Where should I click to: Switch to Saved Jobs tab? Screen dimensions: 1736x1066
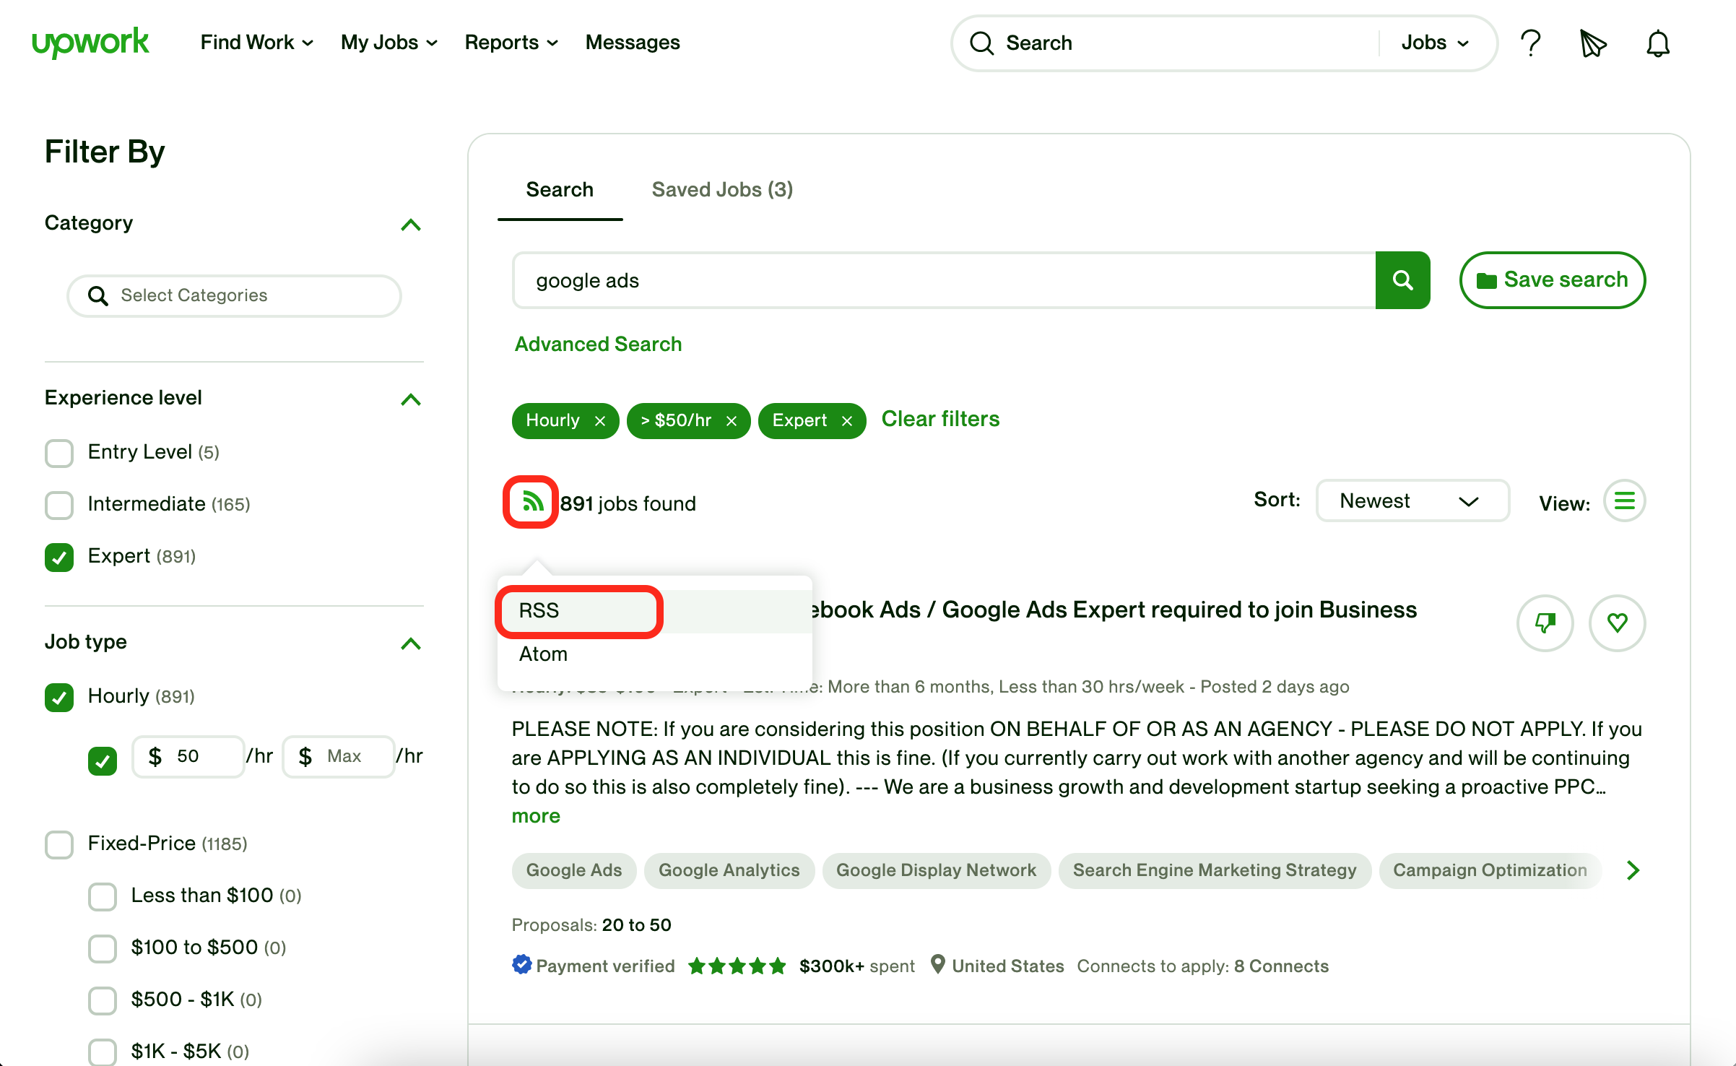(722, 190)
